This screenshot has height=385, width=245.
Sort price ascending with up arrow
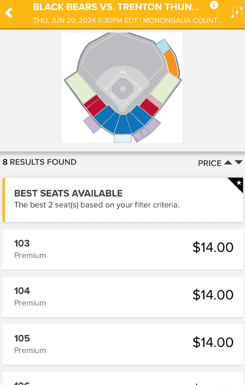pos(228,163)
